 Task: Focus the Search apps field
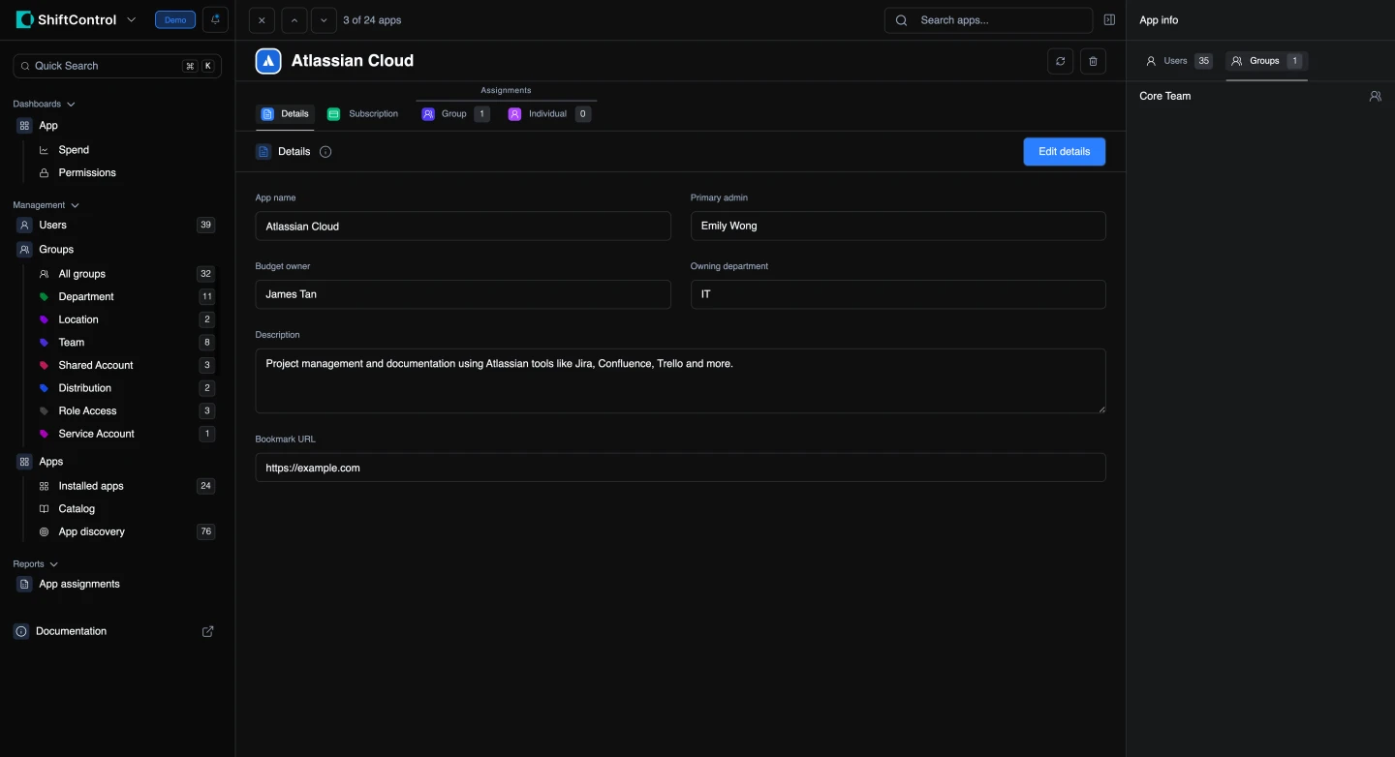click(988, 19)
